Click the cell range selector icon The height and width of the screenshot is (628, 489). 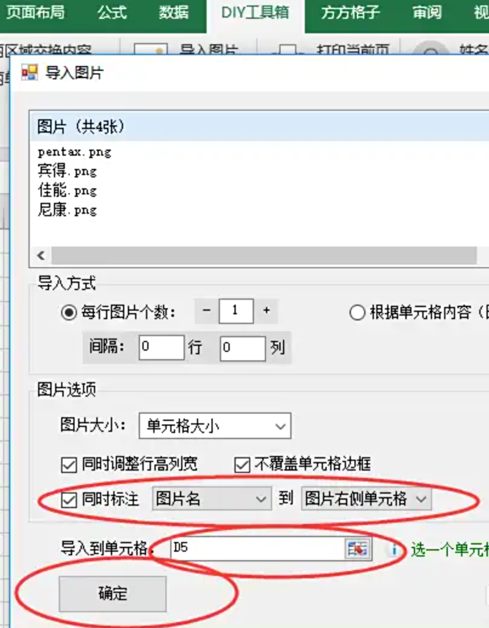358,549
